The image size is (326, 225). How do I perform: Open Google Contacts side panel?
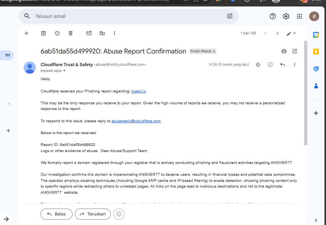(x=316, y=86)
